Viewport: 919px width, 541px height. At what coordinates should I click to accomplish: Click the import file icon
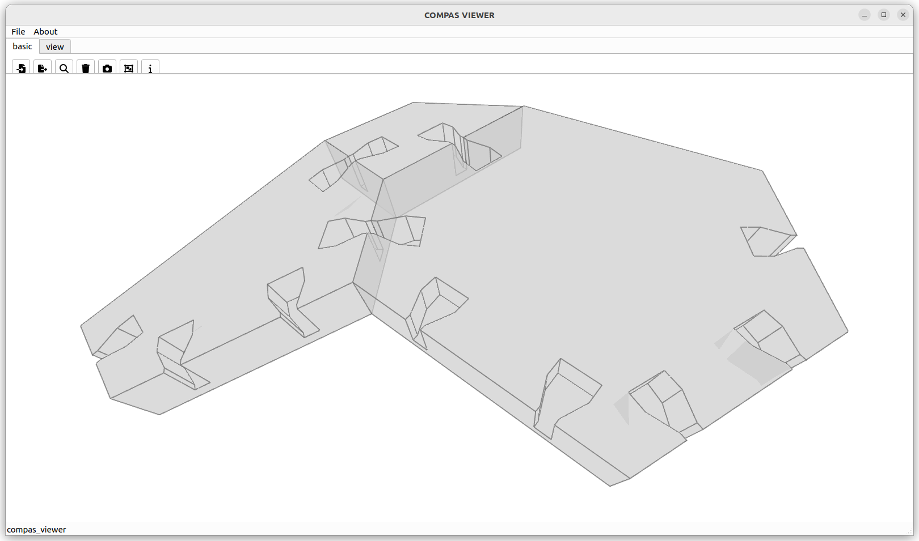21,68
